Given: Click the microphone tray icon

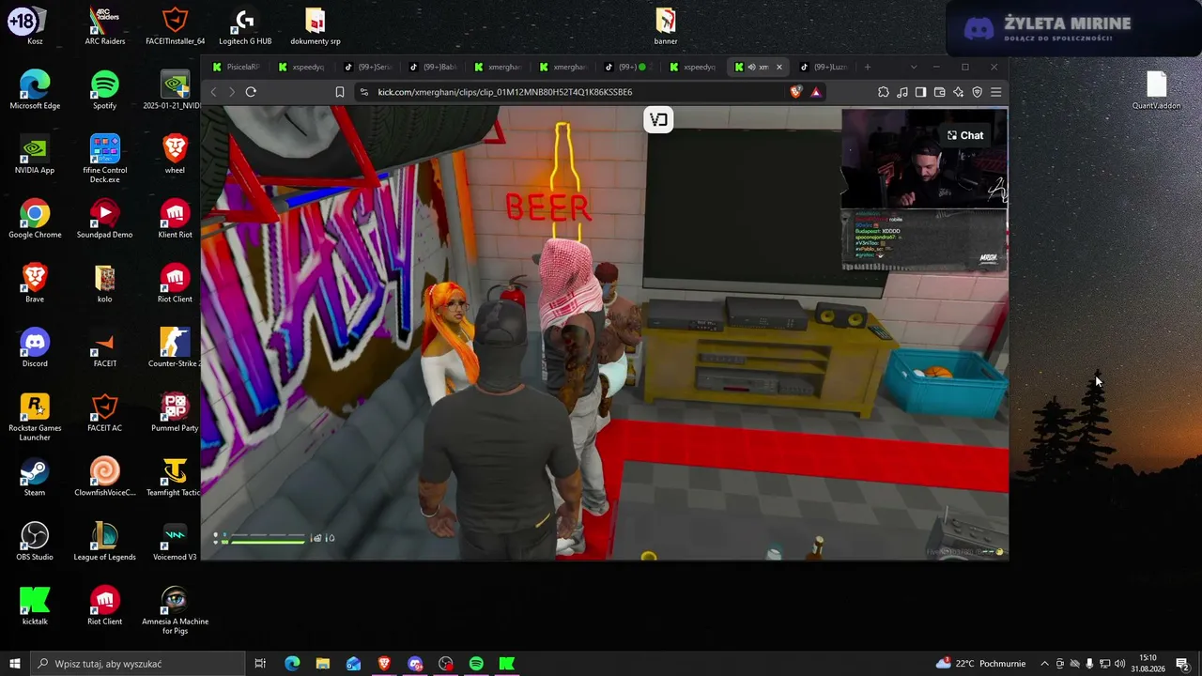Looking at the screenshot, I should tap(1089, 664).
